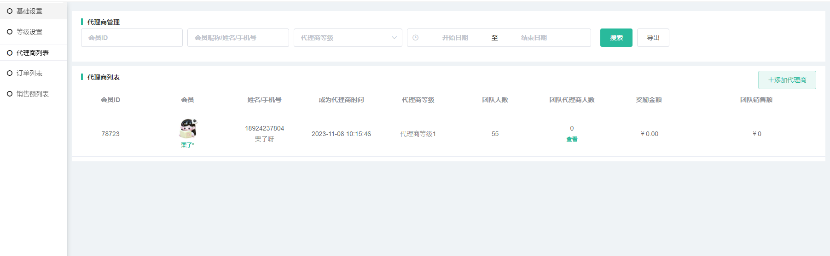Image resolution: width=830 pixels, height=256 pixels.
Task: Focus the 会员ID input field
Action: [132, 38]
